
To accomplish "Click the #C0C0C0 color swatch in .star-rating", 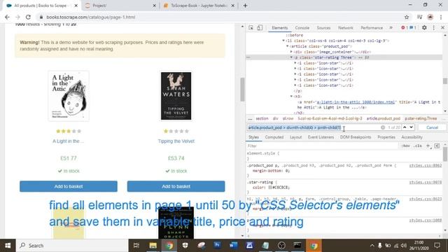I will tap(270, 188).
